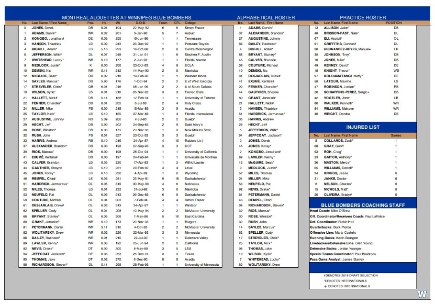
Task: Click the 'D.O.B.' column header
Action: [x=141, y=23]
